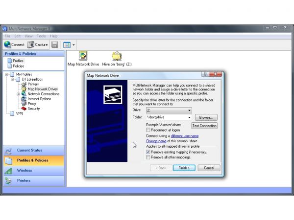Click the VPN profile page icon
Image resolution: width=294 pixels, height=220 pixels.
coord(12,113)
